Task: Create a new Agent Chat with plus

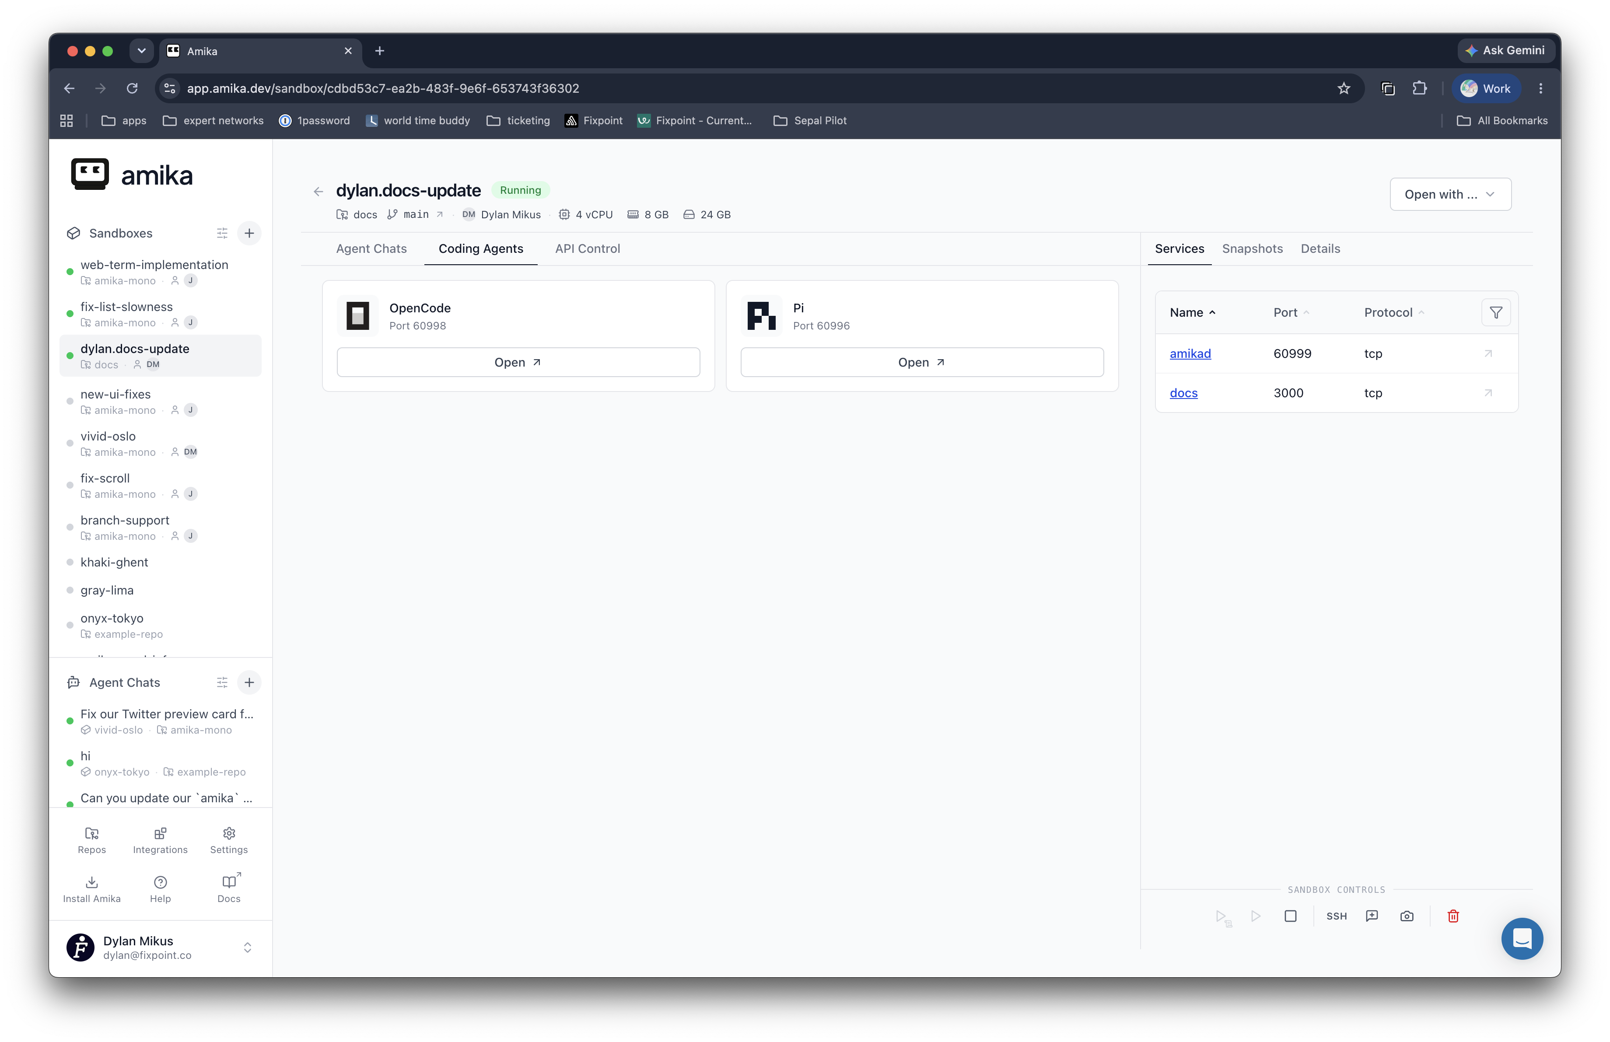Action: pos(249,682)
